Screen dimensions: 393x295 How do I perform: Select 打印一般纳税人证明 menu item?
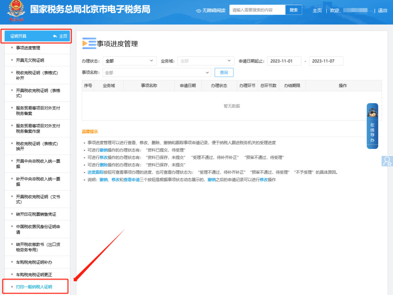[34, 287]
